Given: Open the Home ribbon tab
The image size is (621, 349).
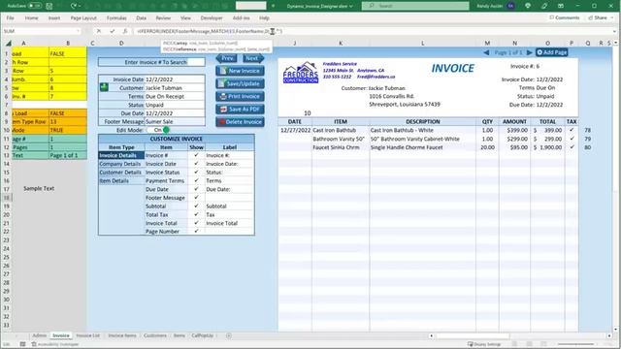Looking at the screenshot, I should click(32, 17).
